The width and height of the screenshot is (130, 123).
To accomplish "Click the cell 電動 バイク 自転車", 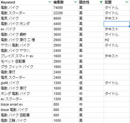I will click(x=26, y=115).
